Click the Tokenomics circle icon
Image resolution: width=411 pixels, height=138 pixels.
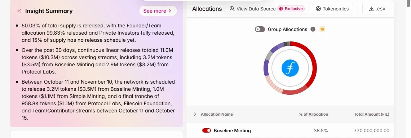[x=318, y=9]
